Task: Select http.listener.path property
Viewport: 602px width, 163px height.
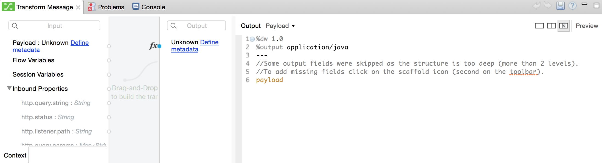Action: point(57,131)
